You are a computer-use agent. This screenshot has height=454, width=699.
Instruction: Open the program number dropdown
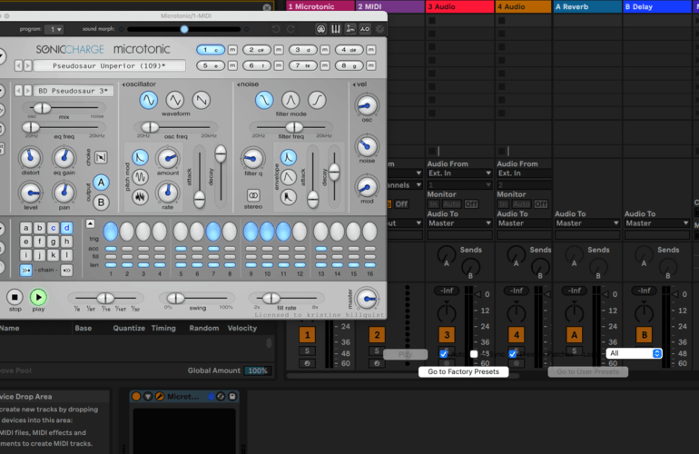coord(55,29)
